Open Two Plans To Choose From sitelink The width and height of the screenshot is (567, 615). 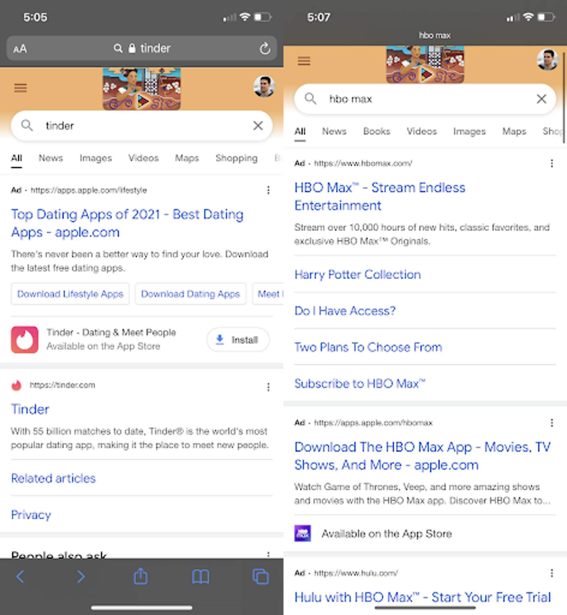pos(368,347)
